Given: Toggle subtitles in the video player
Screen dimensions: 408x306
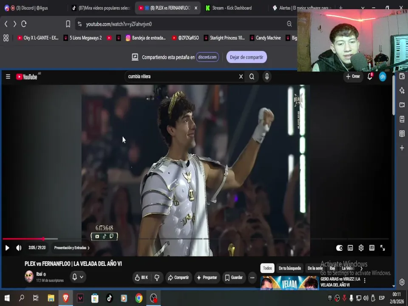Looking at the screenshot, I should 350,248.
